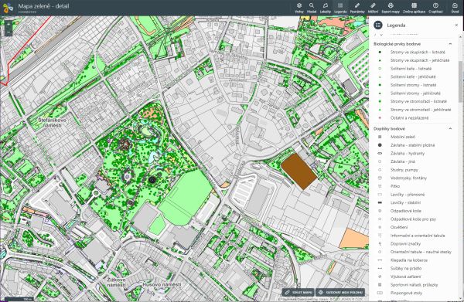Click legend item Odpadkové koše pro psy
This screenshot has width=464, height=302.
coord(412,219)
